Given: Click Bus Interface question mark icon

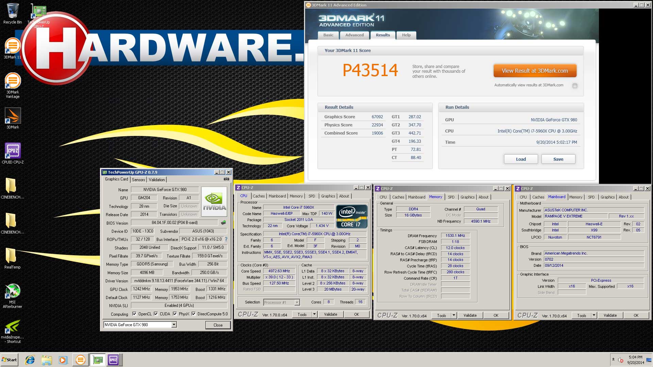Looking at the screenshot, I should 226,239.
